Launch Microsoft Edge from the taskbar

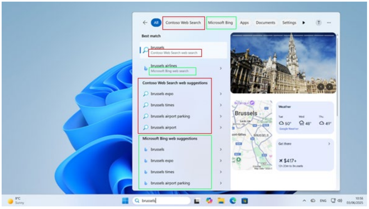click(x=233, y=201)
